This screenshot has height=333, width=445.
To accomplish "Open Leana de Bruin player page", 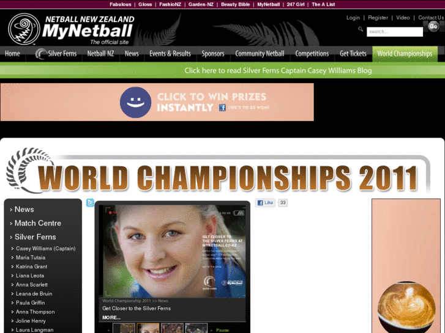I will pyautogui.click(x=34, y=294).
